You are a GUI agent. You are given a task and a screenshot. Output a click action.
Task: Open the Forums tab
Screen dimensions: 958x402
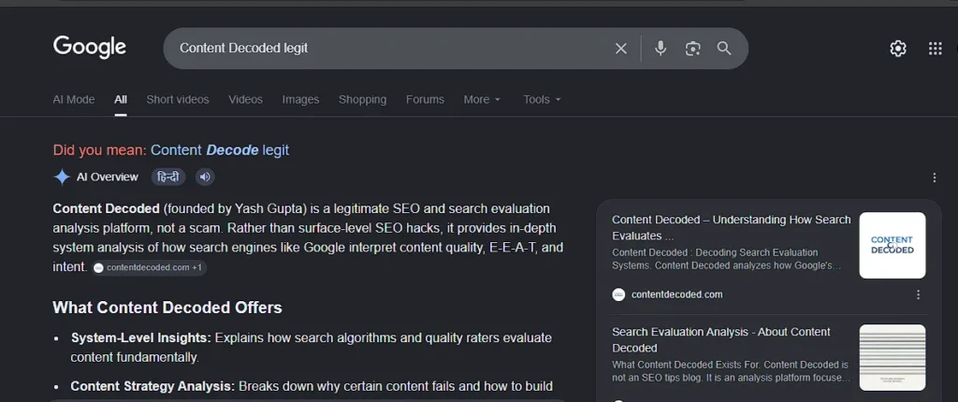[x=426, y=100]
